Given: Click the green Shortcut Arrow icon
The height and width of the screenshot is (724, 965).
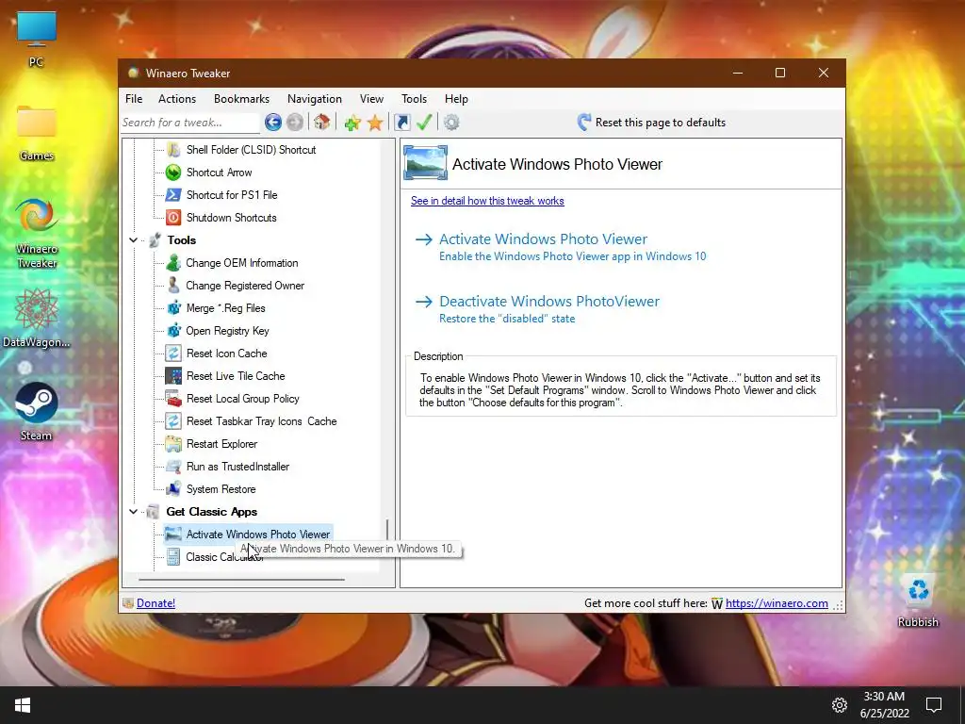Looking at the screenshot, I should [x=173, y=173].
